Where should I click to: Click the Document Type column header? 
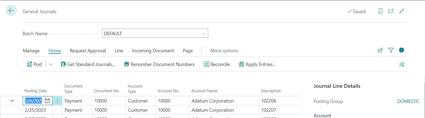click(x=73, y=89)
